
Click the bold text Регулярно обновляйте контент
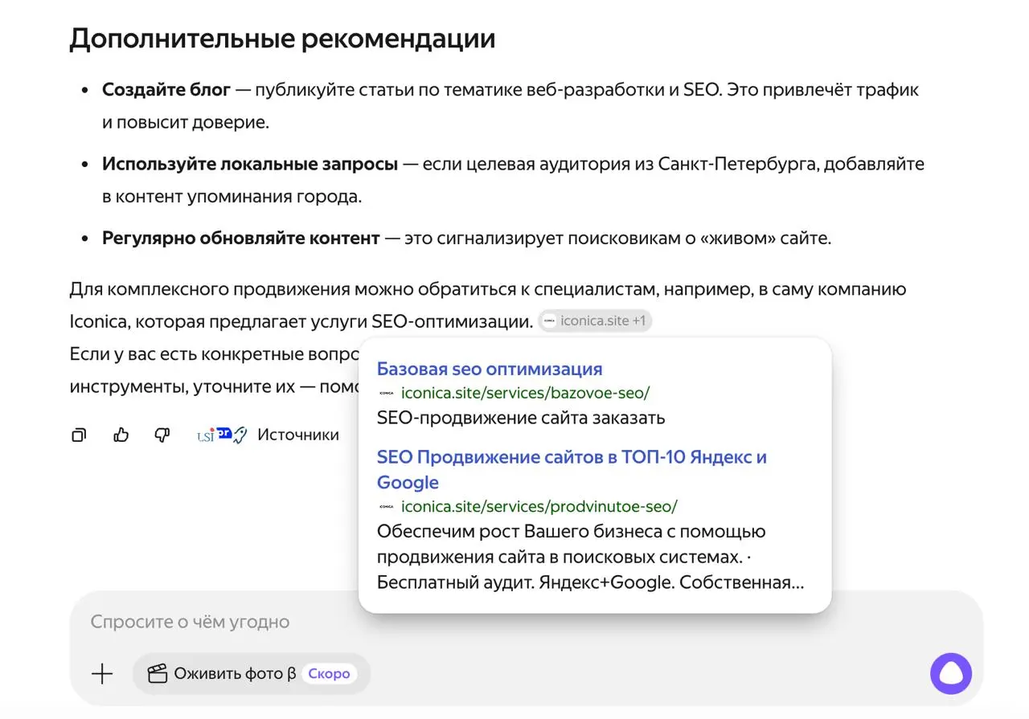pos(241,239)
